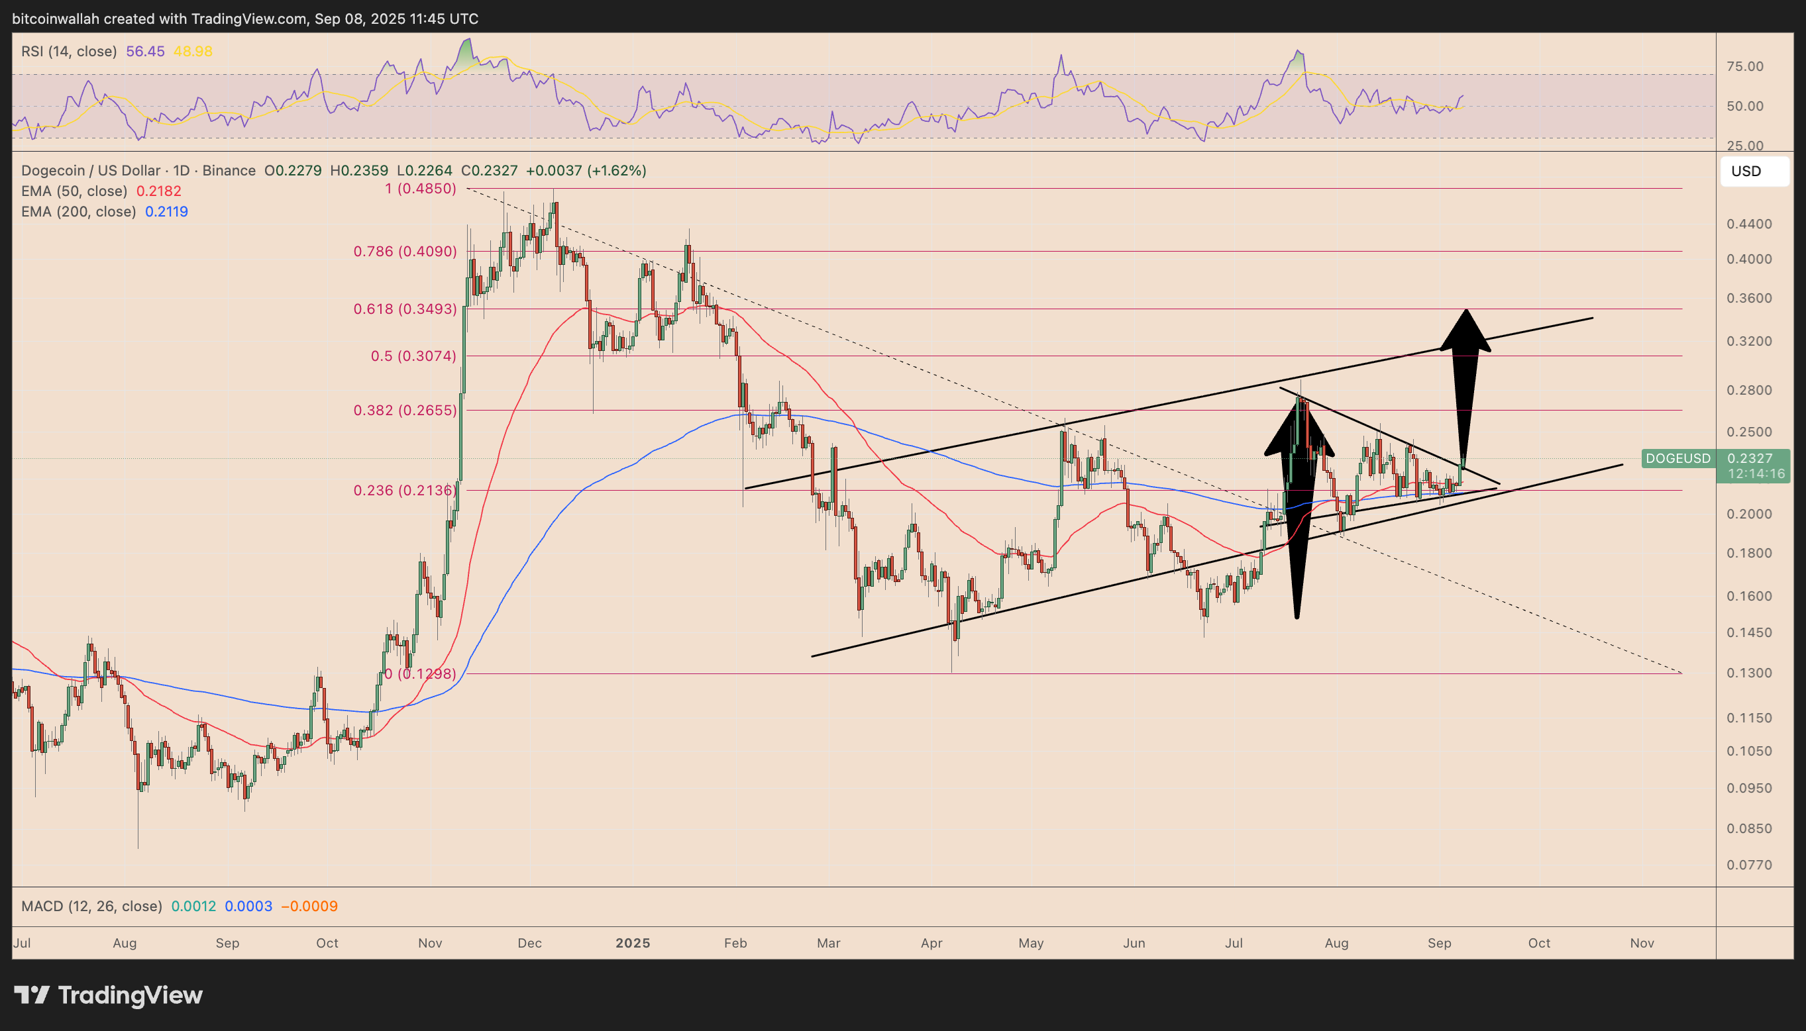The width and height of the screenshot is (1806, 1031).
Task: Click Fibonacci level 0.786 (0.4090) label
Action: (405, 252)
